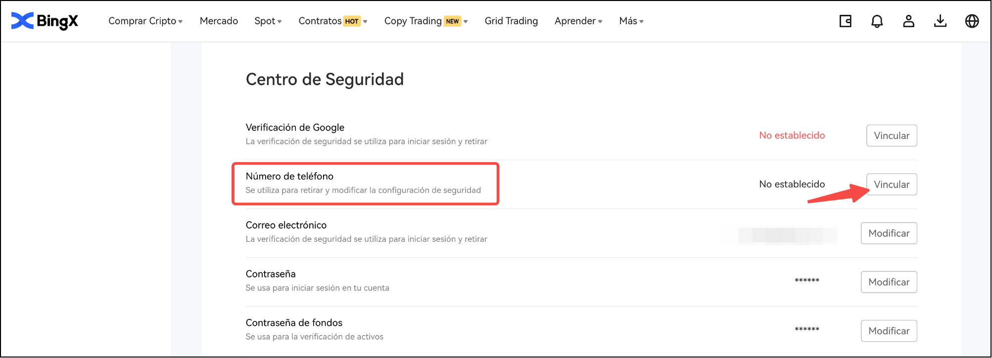Open the language globe icon
The image size is (992, 358).
point(972,21)
